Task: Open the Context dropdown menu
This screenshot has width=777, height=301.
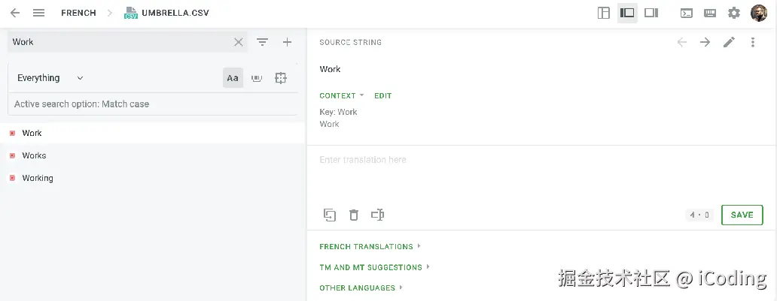Action: pyautogui.click(x=341, y=95)
